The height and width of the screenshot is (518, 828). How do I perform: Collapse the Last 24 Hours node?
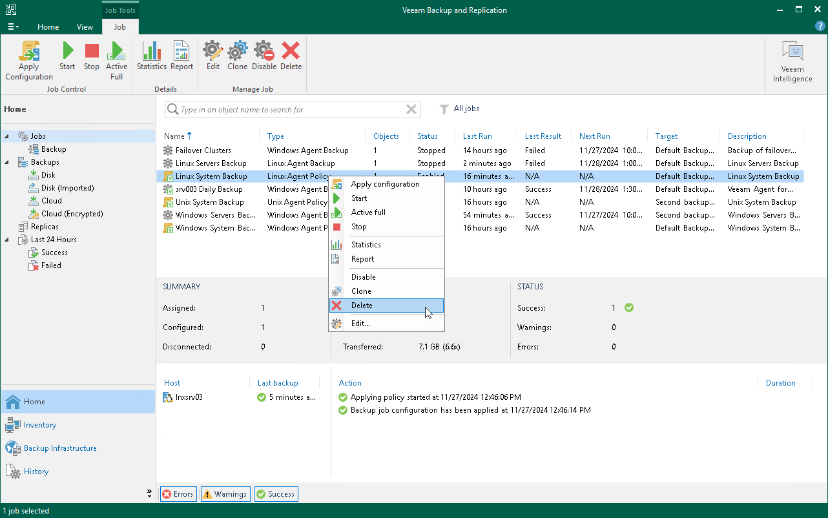[7, 240]
